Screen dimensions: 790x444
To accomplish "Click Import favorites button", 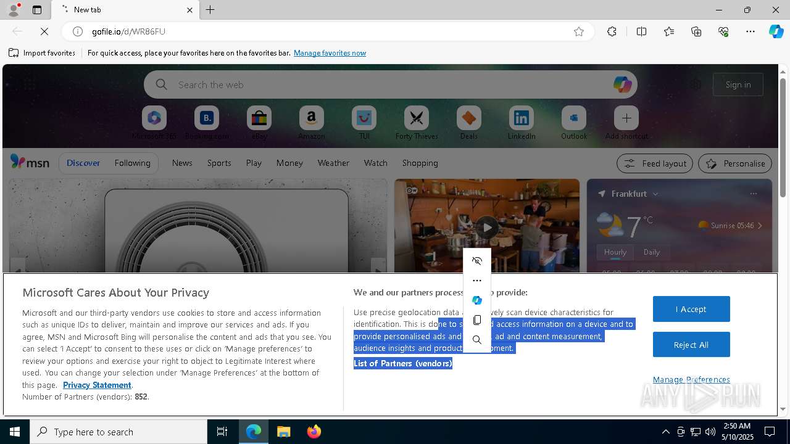I will coord(42,53).
